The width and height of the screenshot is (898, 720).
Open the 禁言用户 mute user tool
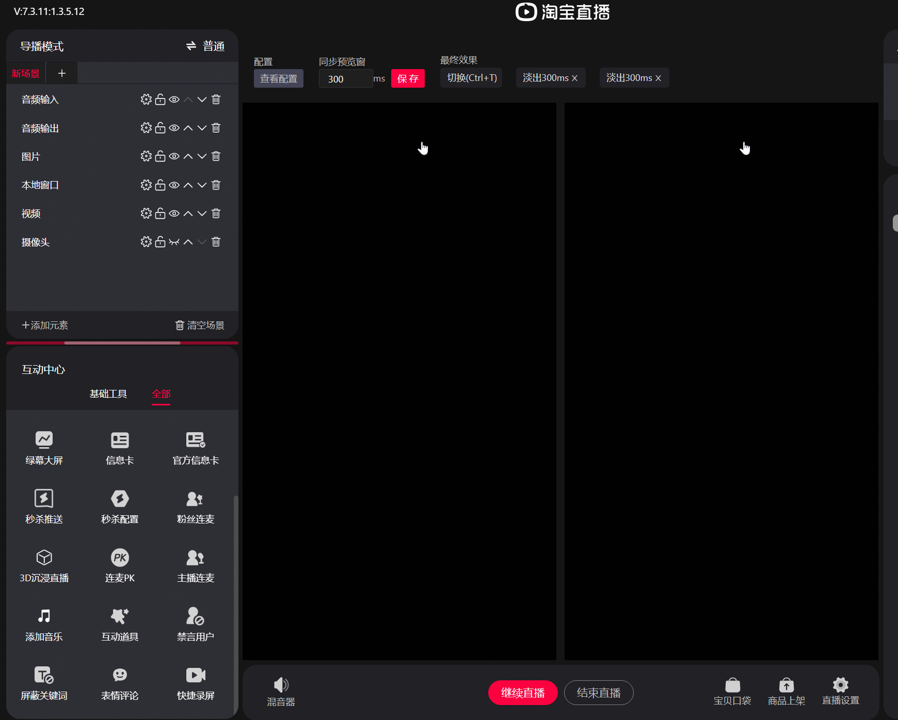pos(196,624)
